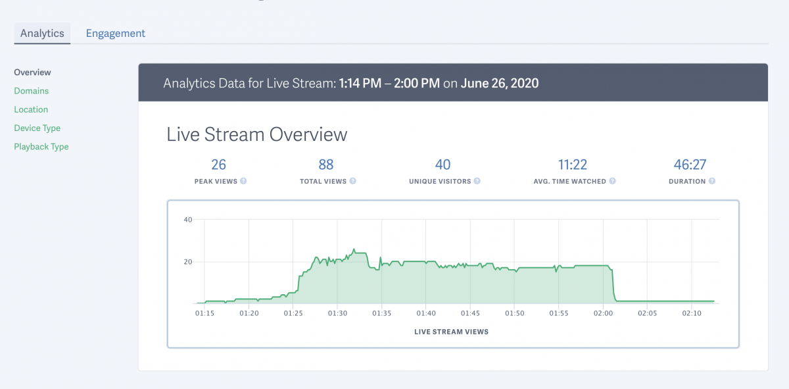
Task: Open the Total Views tooltip icon
Action: pos(353,181)
